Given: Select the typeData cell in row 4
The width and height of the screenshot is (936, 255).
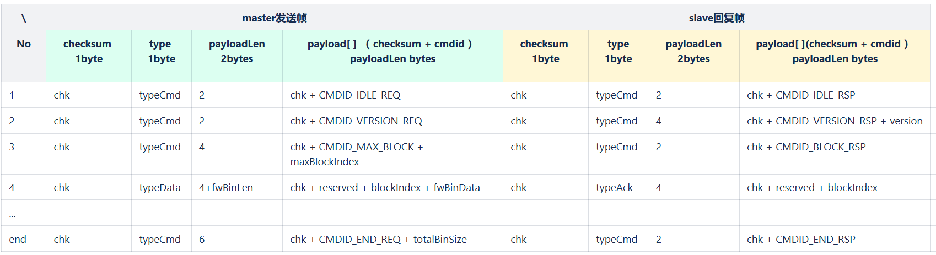Looking at the screenshot, I should tap(162, 188).
